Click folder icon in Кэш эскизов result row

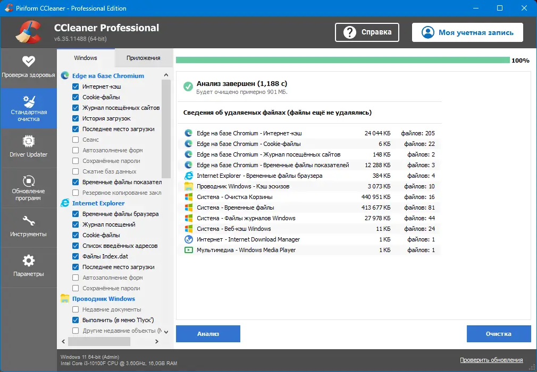coord(188,186)
